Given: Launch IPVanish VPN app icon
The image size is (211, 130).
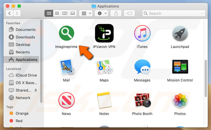Looking at the screenshot, I should click(104, 33).
